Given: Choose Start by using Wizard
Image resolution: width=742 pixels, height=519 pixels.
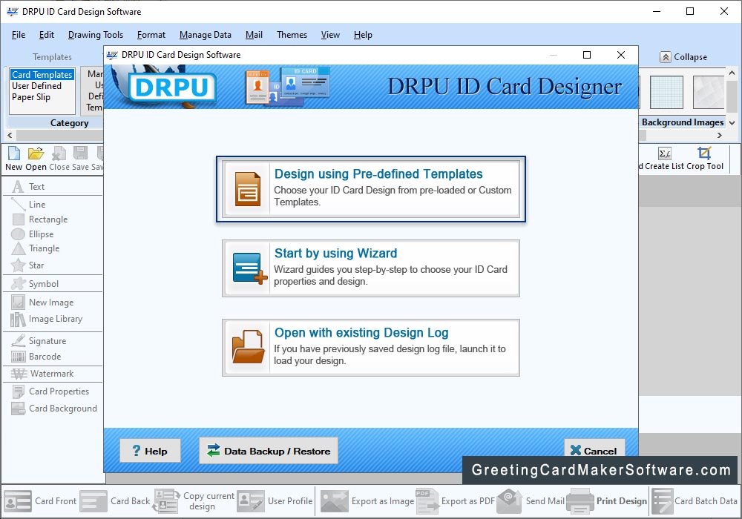Looking at the screenshot, I should (371, 268).
